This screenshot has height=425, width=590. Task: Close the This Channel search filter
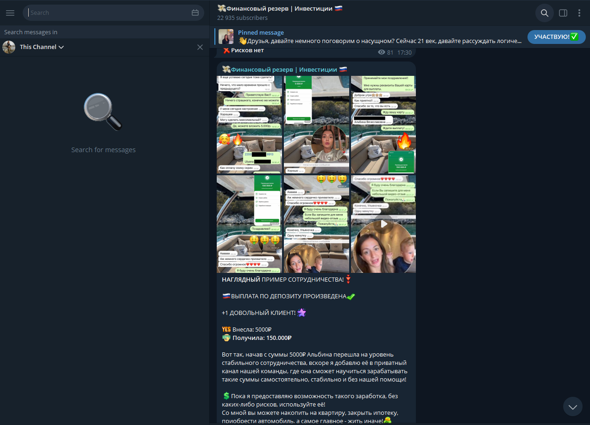(x=200, y=47)
